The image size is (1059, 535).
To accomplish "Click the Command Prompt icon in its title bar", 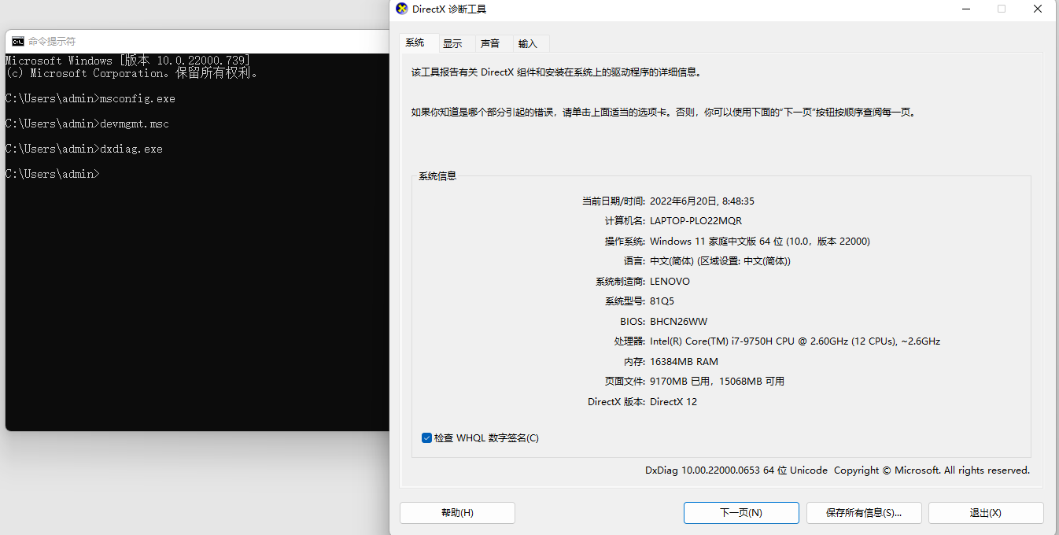I will click(x=17, y=42).
